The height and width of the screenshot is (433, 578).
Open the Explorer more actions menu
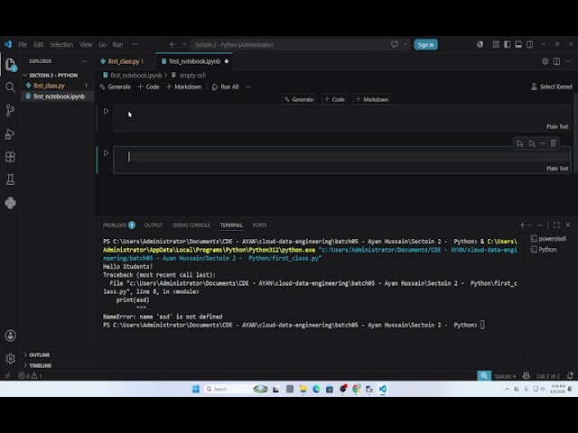click(x=84, y=61)
